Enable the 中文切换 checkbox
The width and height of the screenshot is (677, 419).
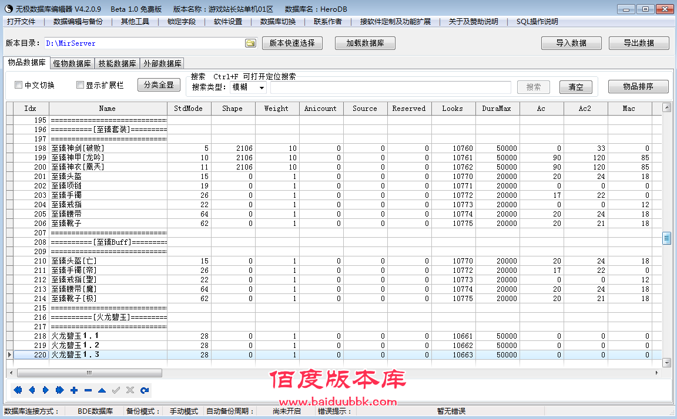pyautogui.click(x=19, y=85)
